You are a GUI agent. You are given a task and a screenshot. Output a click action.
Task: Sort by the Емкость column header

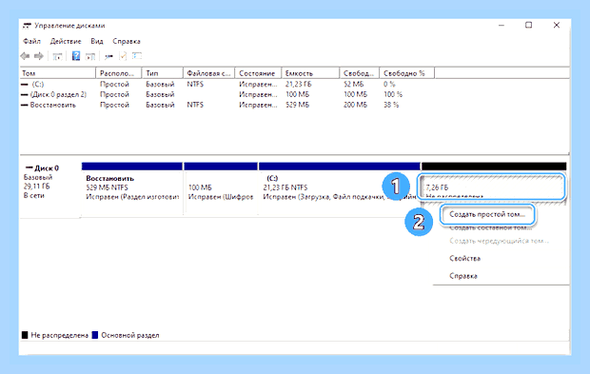[310, 73]
